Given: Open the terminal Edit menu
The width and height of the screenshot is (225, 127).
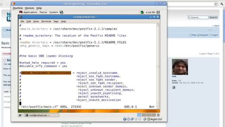Looking at the screenshot, I should point(28,22).
